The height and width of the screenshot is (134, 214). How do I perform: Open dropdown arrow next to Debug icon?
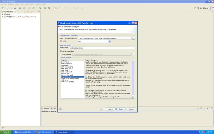42,8
